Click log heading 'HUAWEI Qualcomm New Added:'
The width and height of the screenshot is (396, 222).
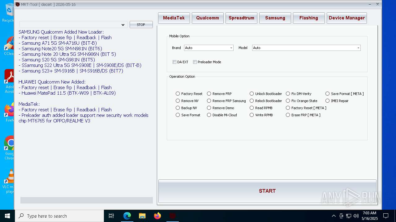(x=52, y=82)
